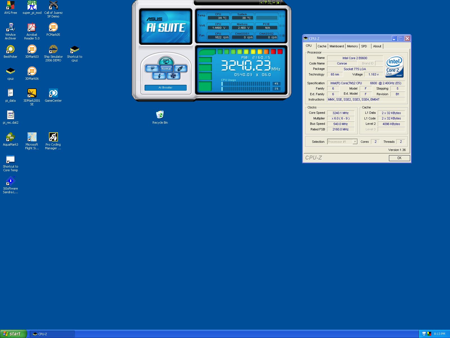Image resolution: width=450 pixels, height=338 pixels.
Task: Open the 3DMark03 desktop icon
Action: (32, 52)
